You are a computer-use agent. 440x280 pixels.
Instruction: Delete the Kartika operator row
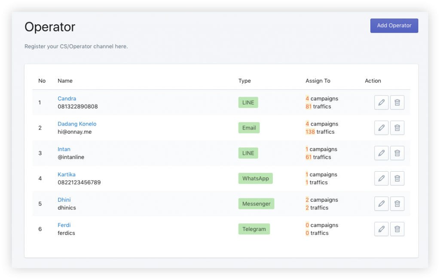click(x=397, y=178)
